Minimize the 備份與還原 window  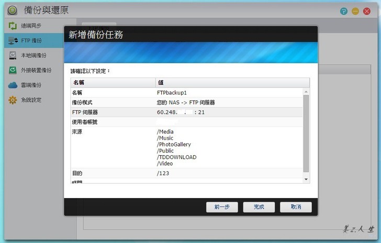pyautogui.click(x=355, y=11)
